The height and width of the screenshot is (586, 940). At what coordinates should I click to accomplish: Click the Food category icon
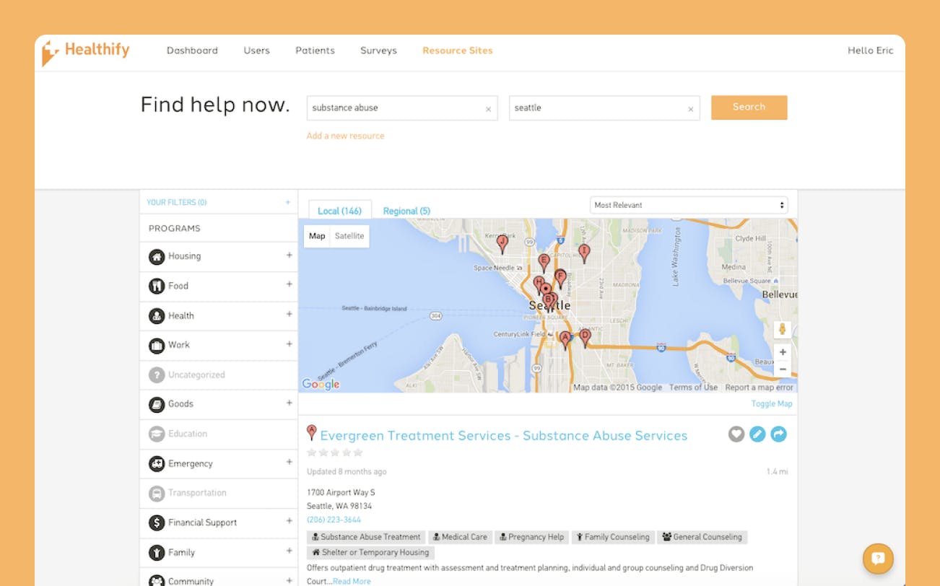tap(157, 286)
